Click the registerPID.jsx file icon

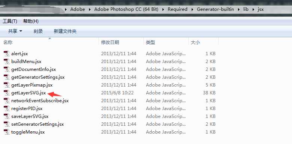[x=6, y=108]
